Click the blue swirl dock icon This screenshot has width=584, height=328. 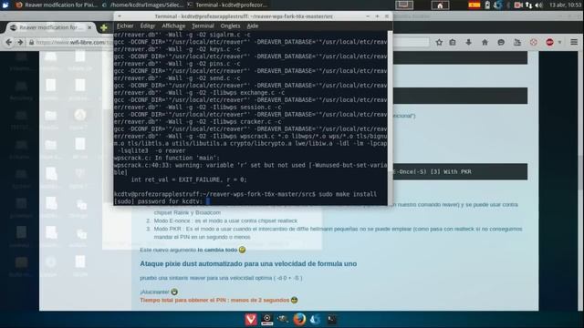(x=315, y=320)
